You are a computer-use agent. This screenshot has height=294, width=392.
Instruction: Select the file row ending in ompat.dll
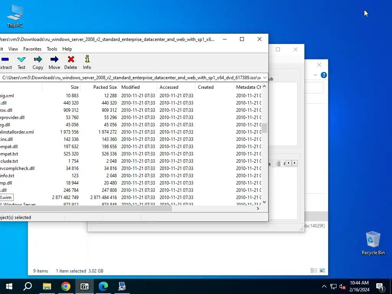click(x=131, y=147)
